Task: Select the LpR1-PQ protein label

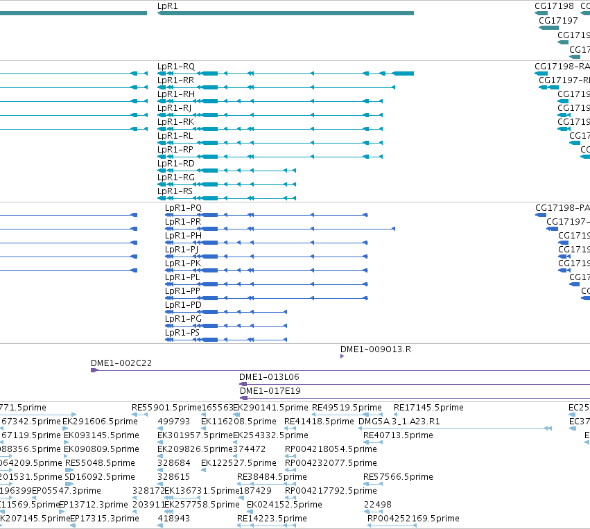Action: tap(183, 208)
